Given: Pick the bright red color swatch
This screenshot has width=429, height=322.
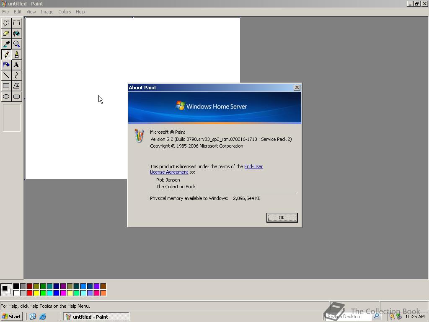Looking at the screenshot, I should [x=30, y=293].
